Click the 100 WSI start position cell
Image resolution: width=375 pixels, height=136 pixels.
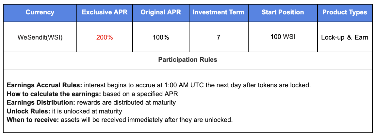(283, 37)
